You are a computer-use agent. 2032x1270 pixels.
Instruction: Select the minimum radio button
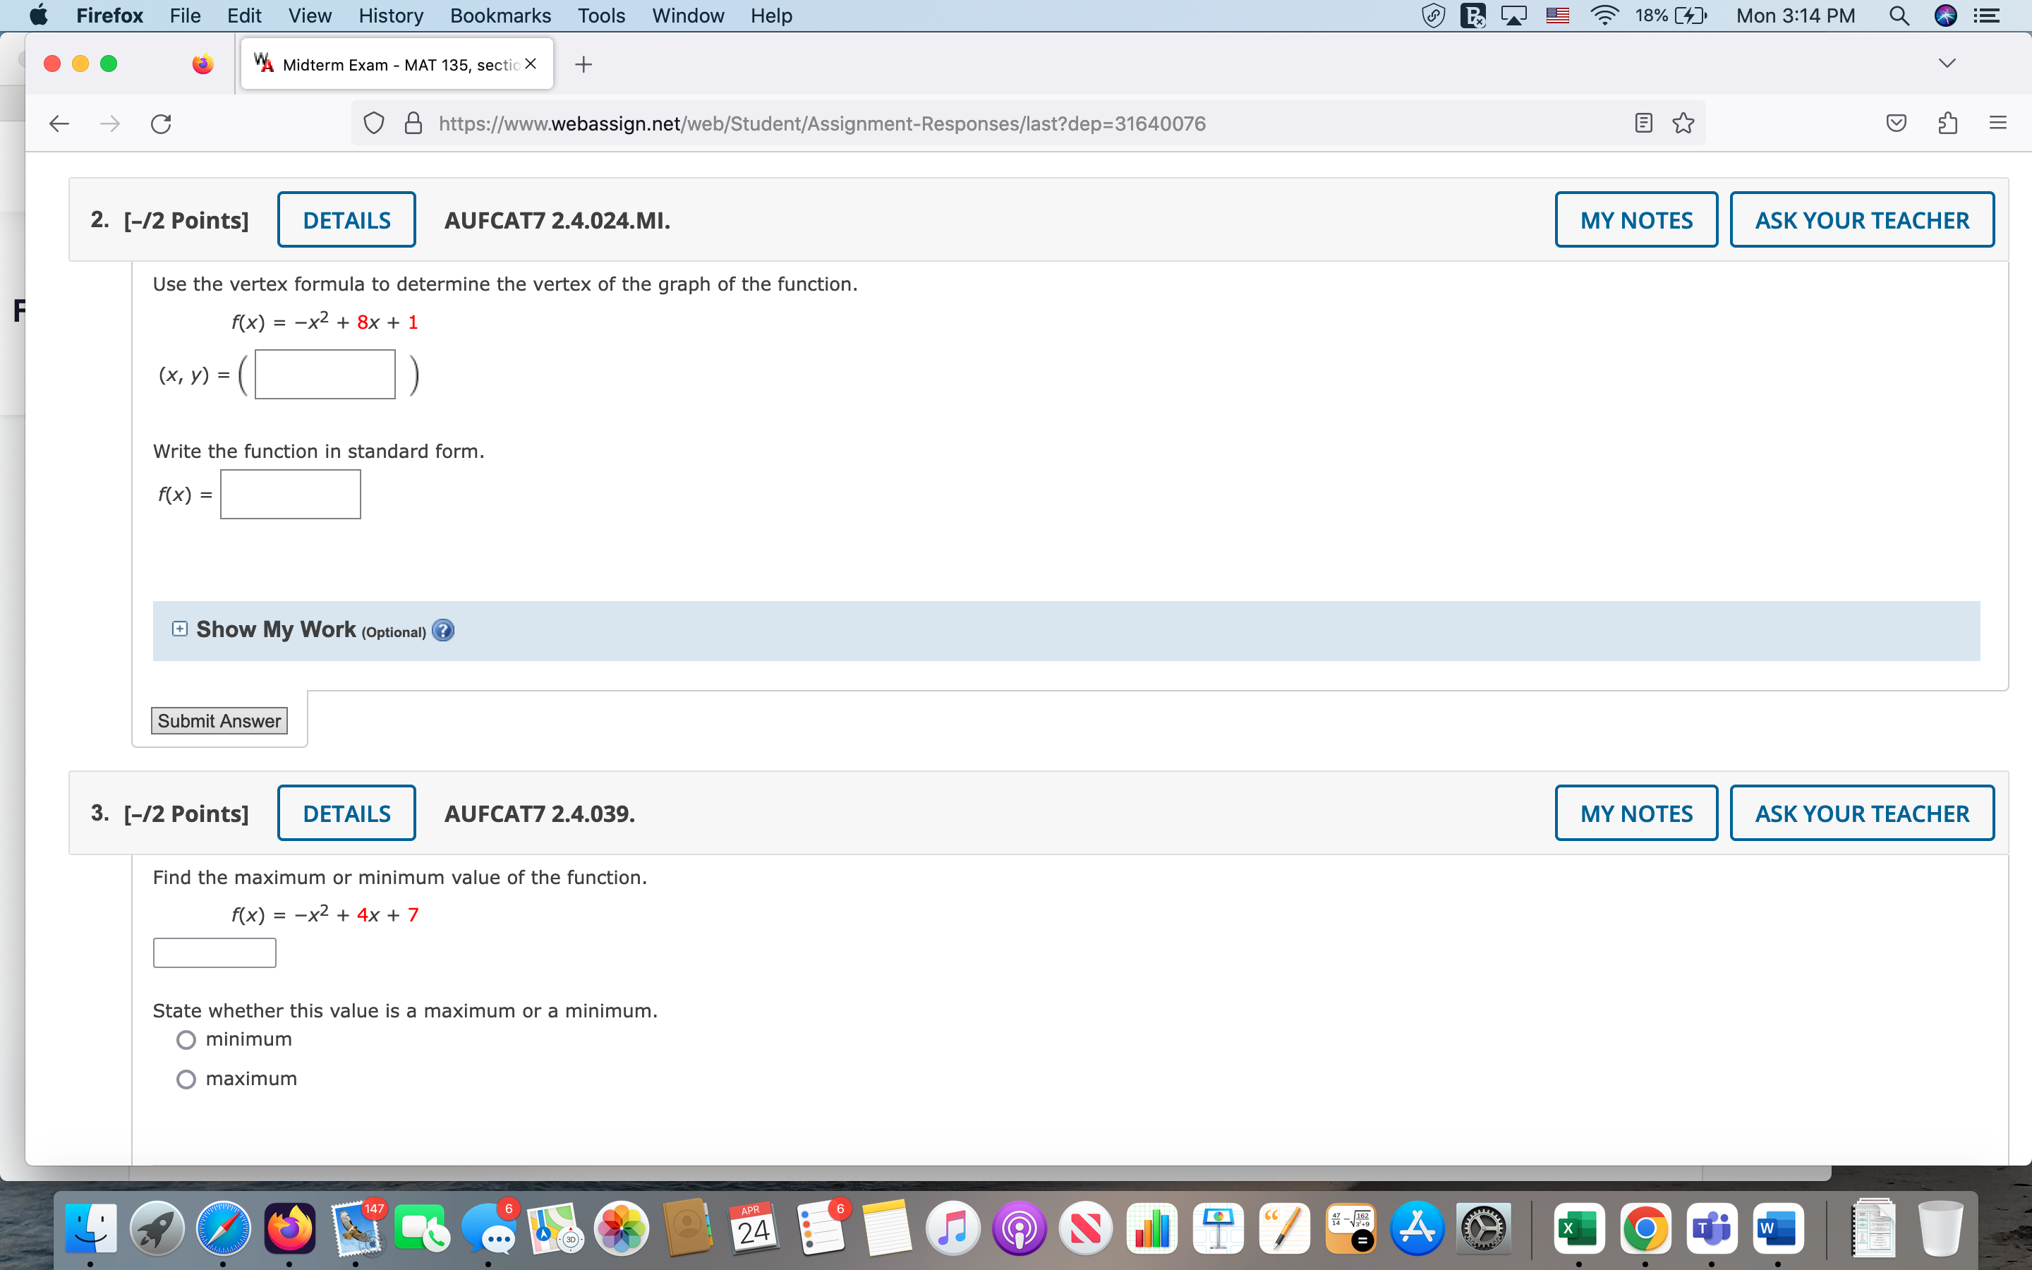tap(186, 1039)
